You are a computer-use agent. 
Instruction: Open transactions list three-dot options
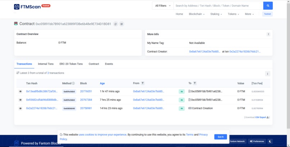267,74
